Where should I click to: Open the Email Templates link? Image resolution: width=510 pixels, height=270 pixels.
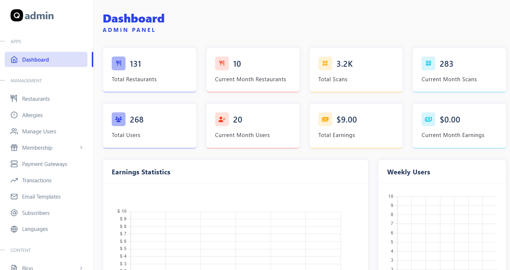[x=41, y=196]
